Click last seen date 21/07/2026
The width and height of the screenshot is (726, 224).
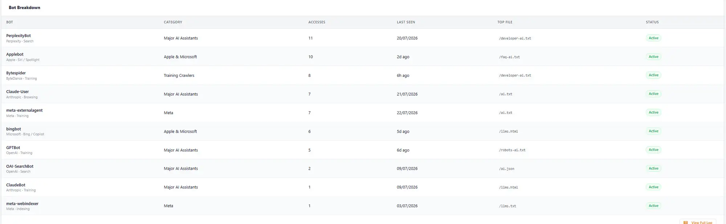[407, 94]
